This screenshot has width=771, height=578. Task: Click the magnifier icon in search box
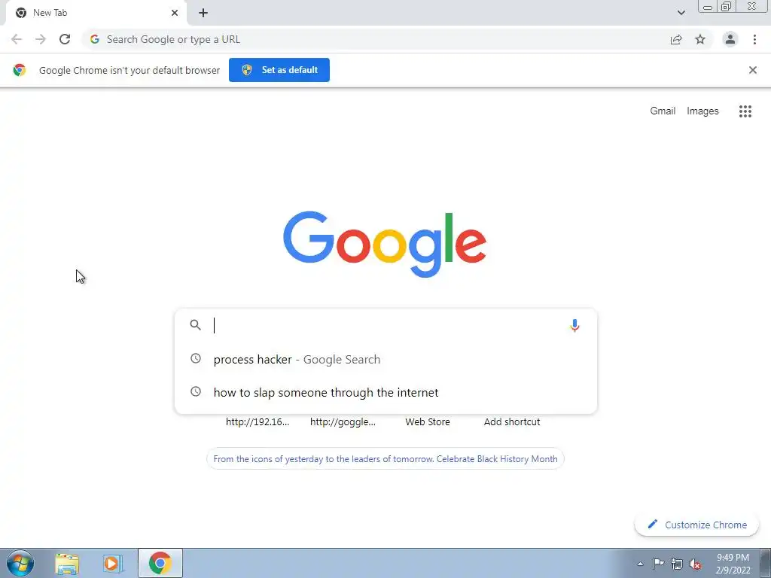pos(196,325)
